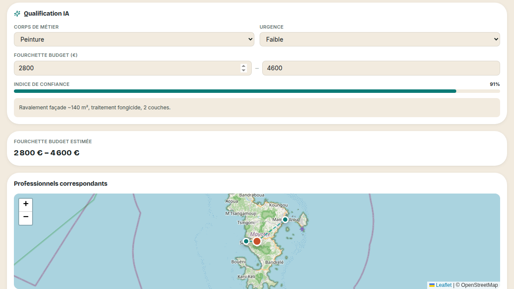Click the Koungou label on the map
The height and width of the screenshot is (289, 514).
pos(278,205)
